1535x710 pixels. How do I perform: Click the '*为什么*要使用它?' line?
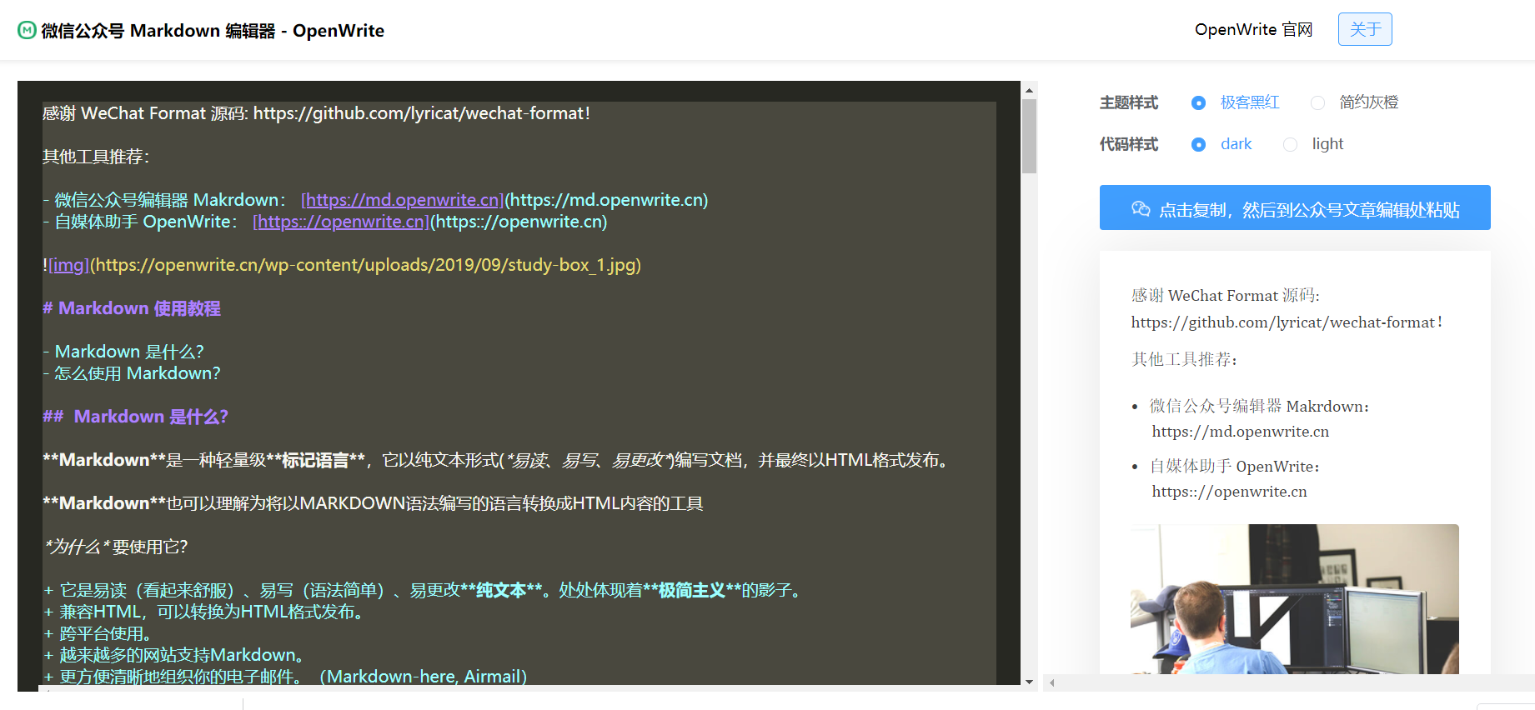(116, 547)
